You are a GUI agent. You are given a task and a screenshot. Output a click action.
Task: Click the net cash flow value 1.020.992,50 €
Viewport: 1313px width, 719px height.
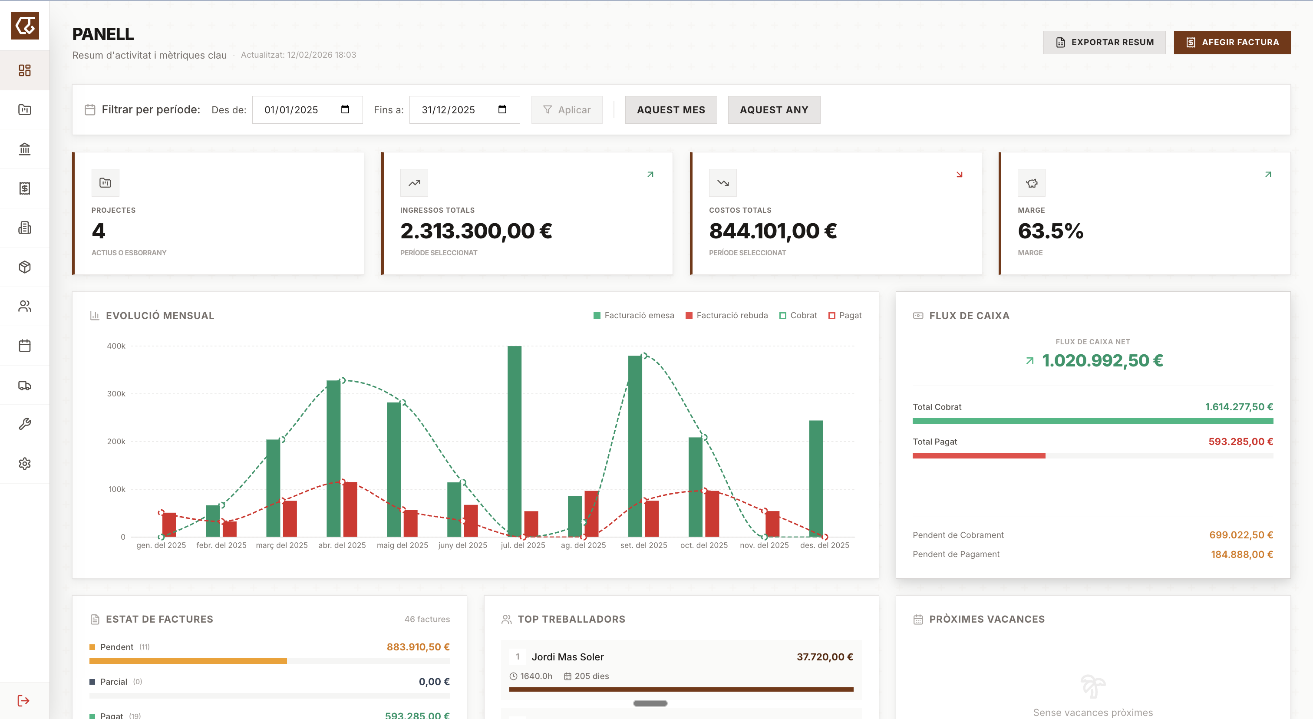click(1102, 361)
